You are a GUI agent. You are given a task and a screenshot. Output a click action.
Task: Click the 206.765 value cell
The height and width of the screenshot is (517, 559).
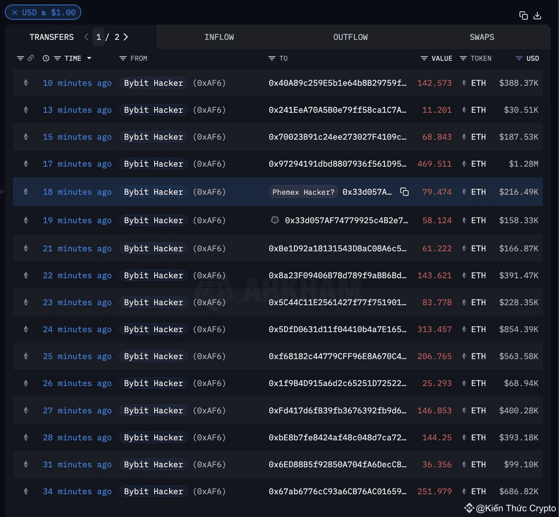(434, 356)
